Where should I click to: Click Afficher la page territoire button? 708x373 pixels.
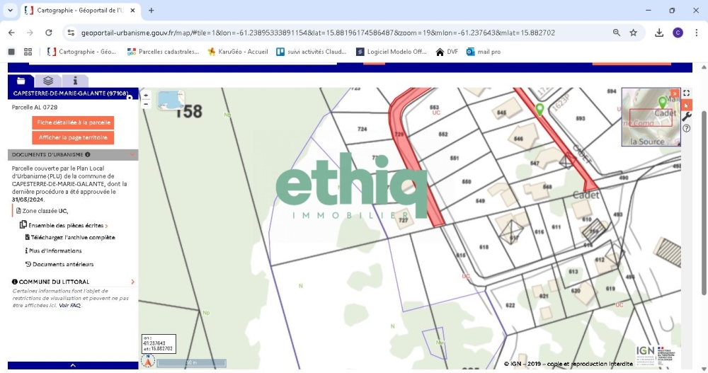click(74, 137)
